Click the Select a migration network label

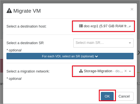pos(28,71)
